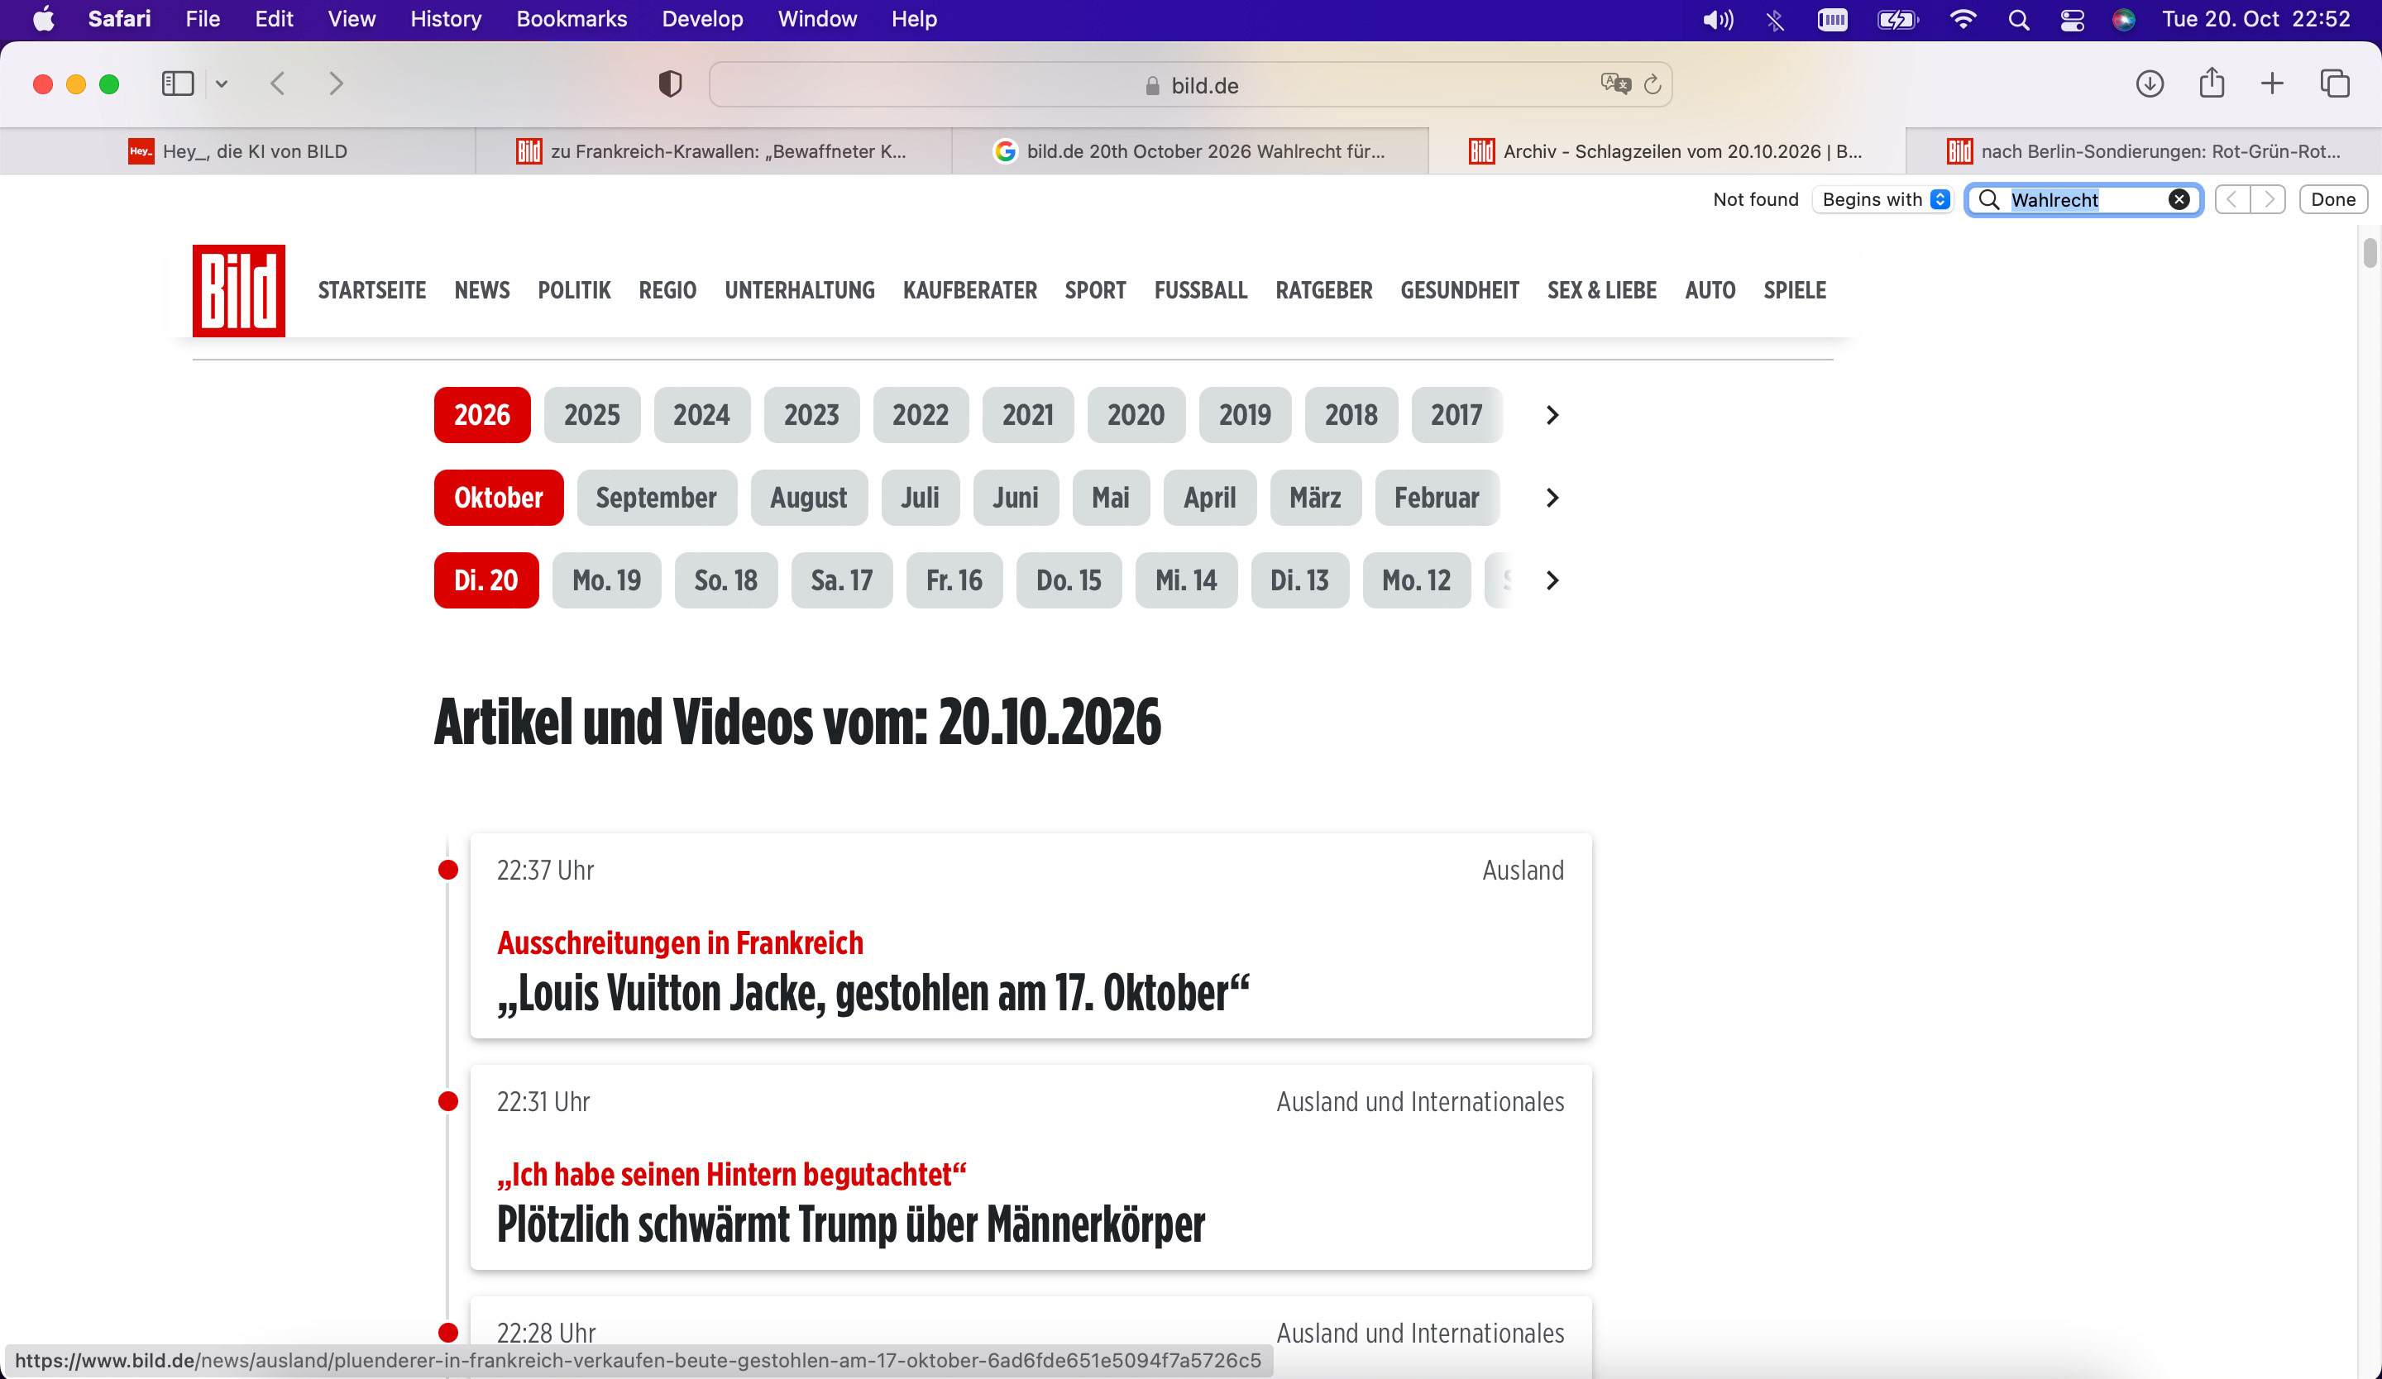Click the translate page icon

click(x=1615, y=84)
